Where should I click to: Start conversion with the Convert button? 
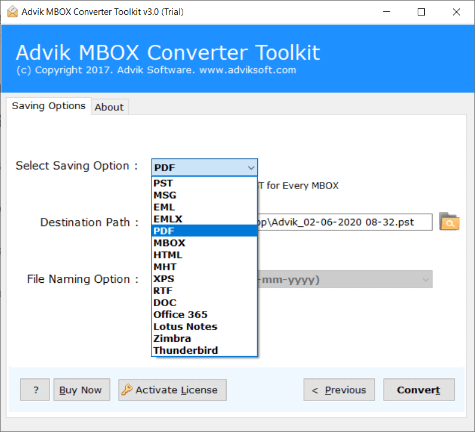pyautogui.click(x=419, y=390)
